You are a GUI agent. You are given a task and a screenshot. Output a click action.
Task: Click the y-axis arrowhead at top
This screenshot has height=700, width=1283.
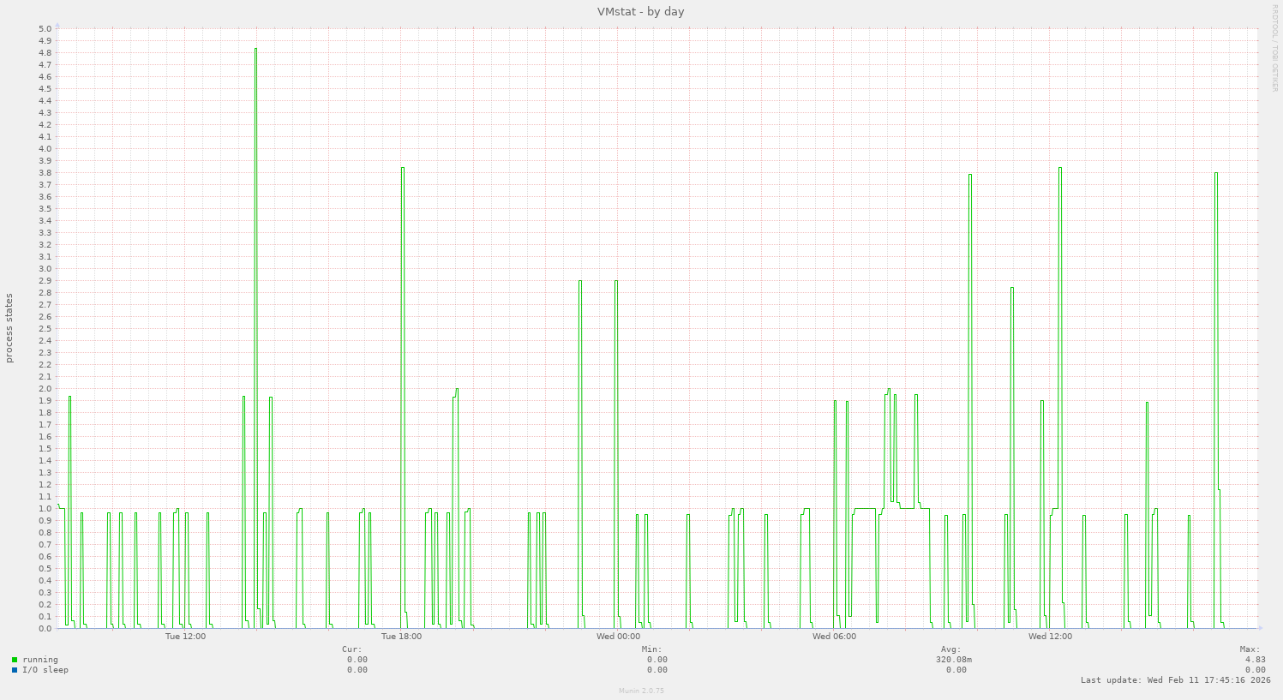tap(57, 25)
